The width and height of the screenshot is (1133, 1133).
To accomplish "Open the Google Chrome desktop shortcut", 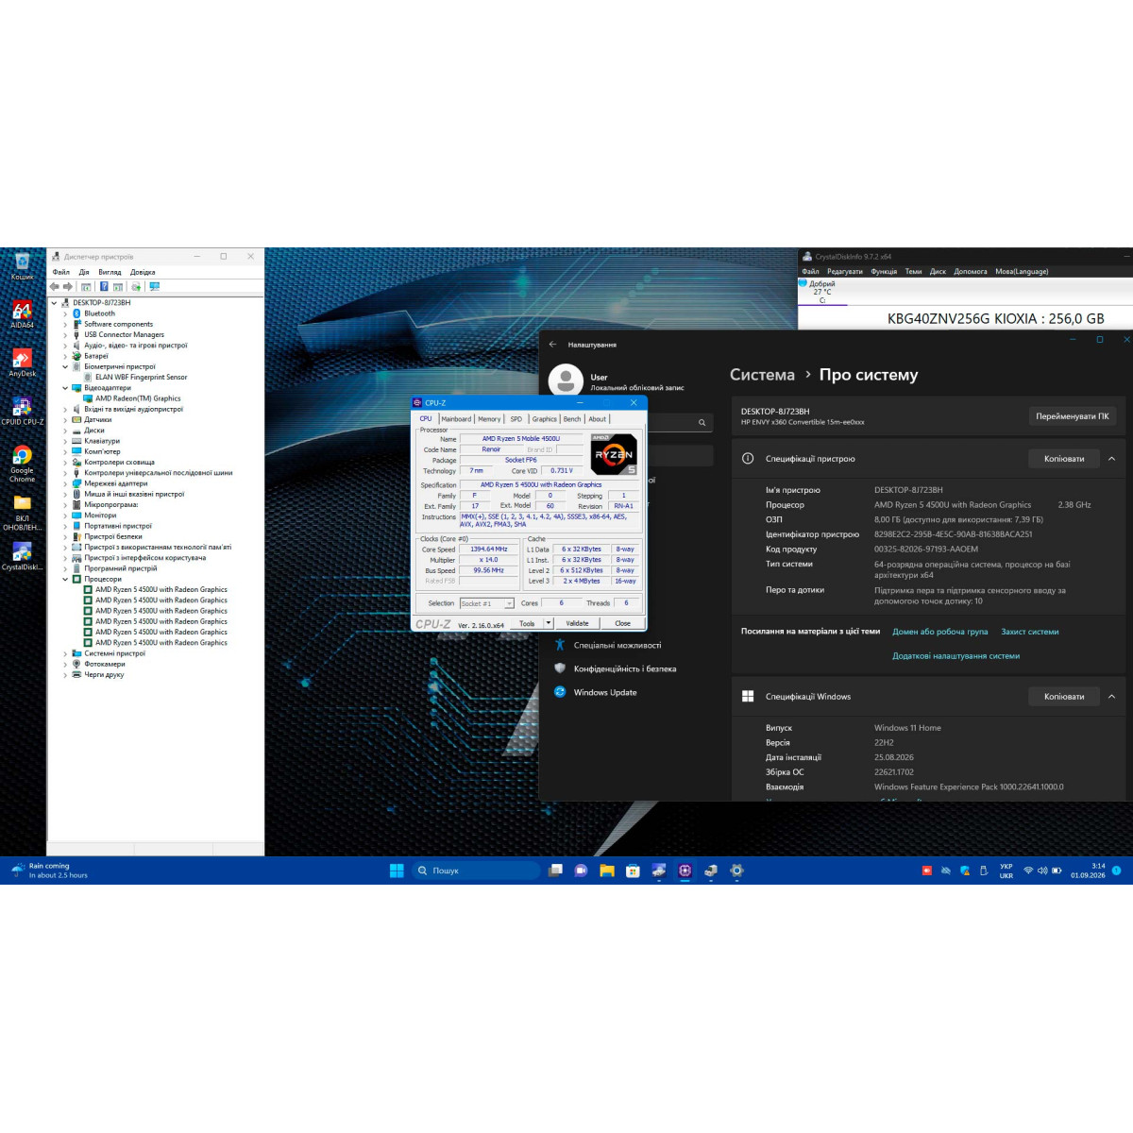I will 23,464.
